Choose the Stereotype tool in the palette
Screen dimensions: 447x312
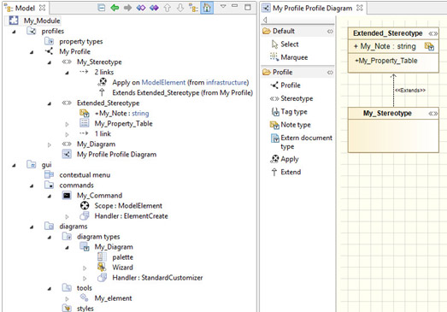(291, 98)
